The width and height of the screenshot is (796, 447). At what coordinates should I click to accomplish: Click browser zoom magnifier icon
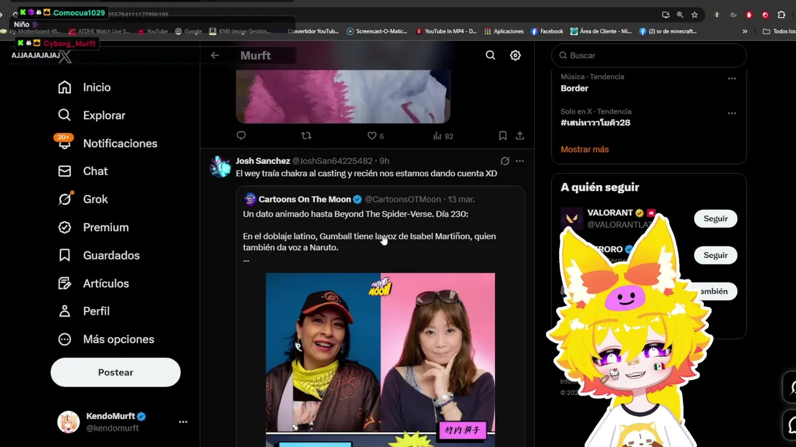tap(680, 15)
